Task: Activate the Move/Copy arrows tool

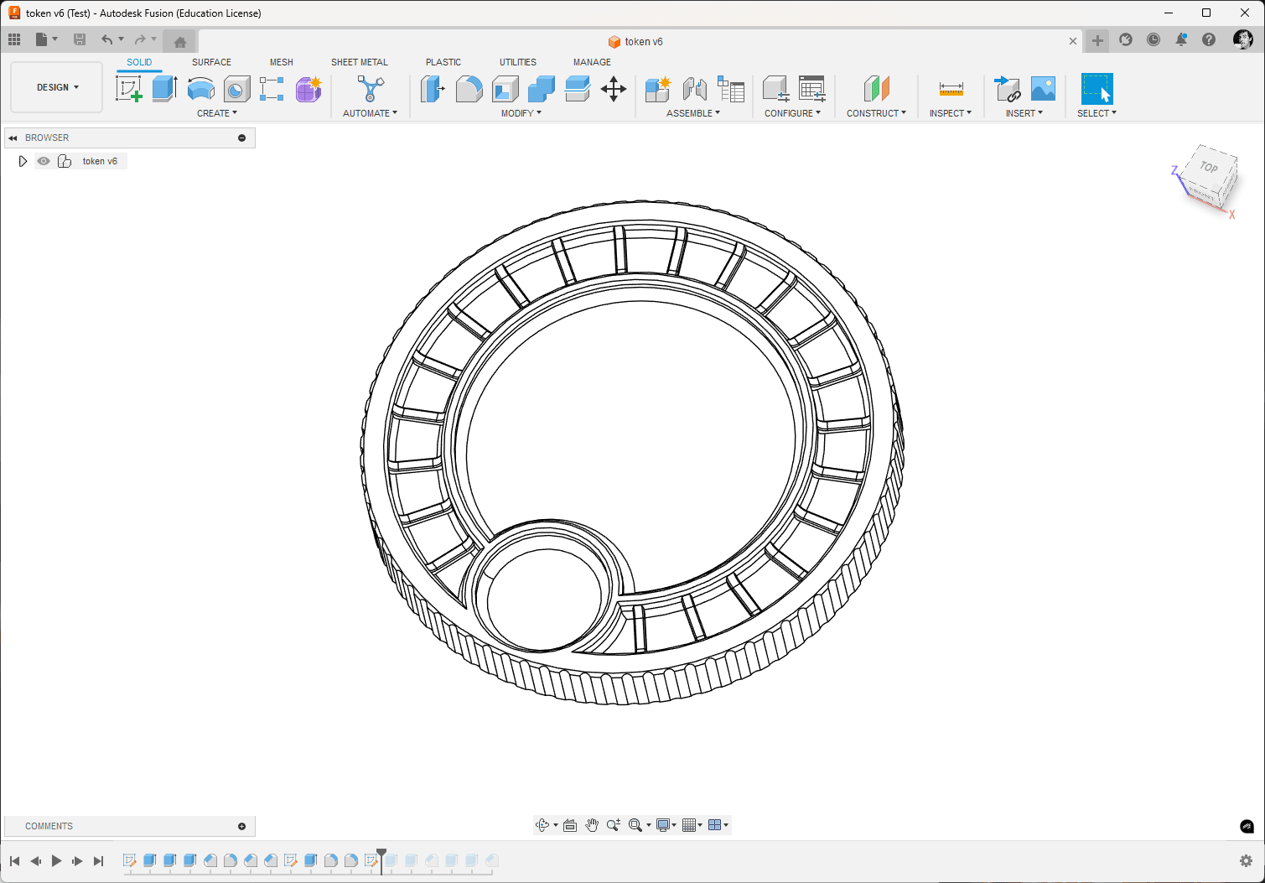Action: tap(614, 89)
